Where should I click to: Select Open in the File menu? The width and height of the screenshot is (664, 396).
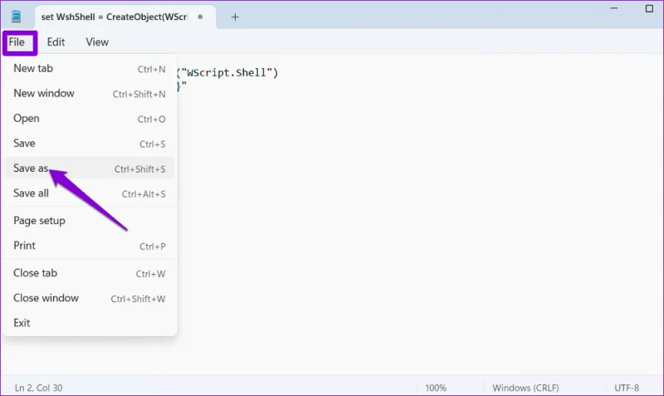[x=90, y=119]
